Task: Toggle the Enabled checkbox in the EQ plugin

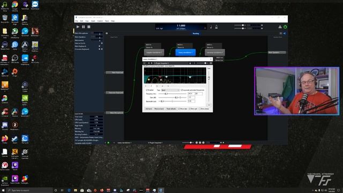Action: pos(147,90)
